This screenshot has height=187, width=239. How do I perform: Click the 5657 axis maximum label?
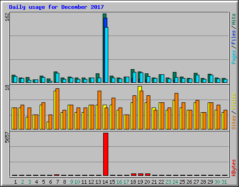click(7, 137)
